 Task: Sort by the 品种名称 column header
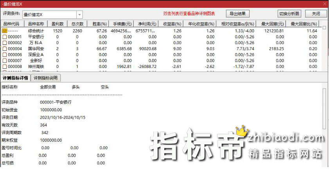[36, 24]
